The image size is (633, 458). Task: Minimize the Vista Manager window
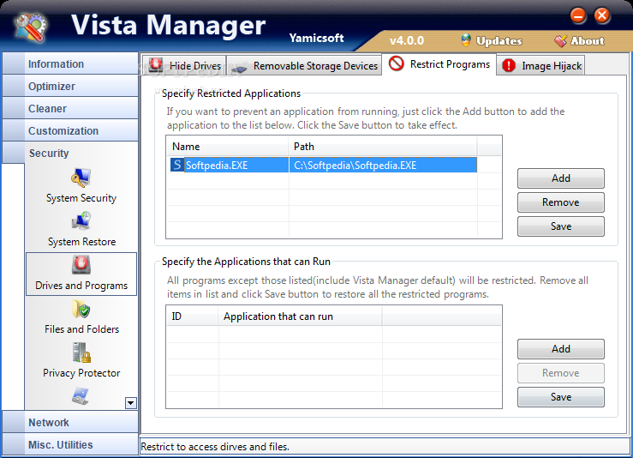click(578, 16)
